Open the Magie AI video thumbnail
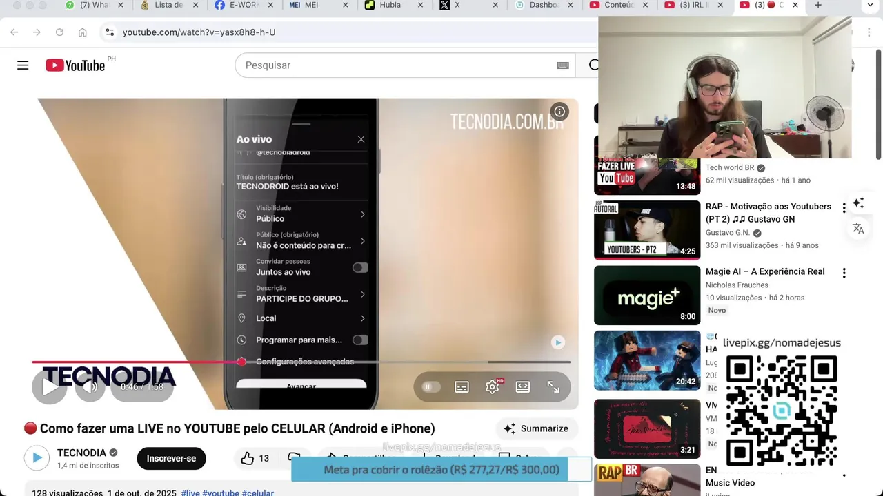Image resolution: width=883 pixels, height=496 pixels. (647, 296)
